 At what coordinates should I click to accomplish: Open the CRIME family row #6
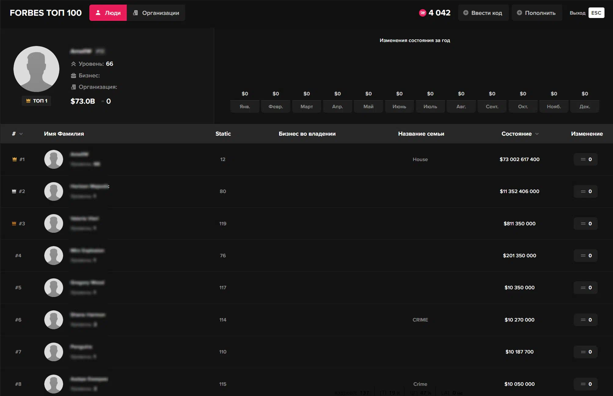coord(420,320)
